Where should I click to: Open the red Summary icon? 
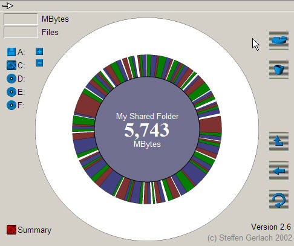pos(11,230)
